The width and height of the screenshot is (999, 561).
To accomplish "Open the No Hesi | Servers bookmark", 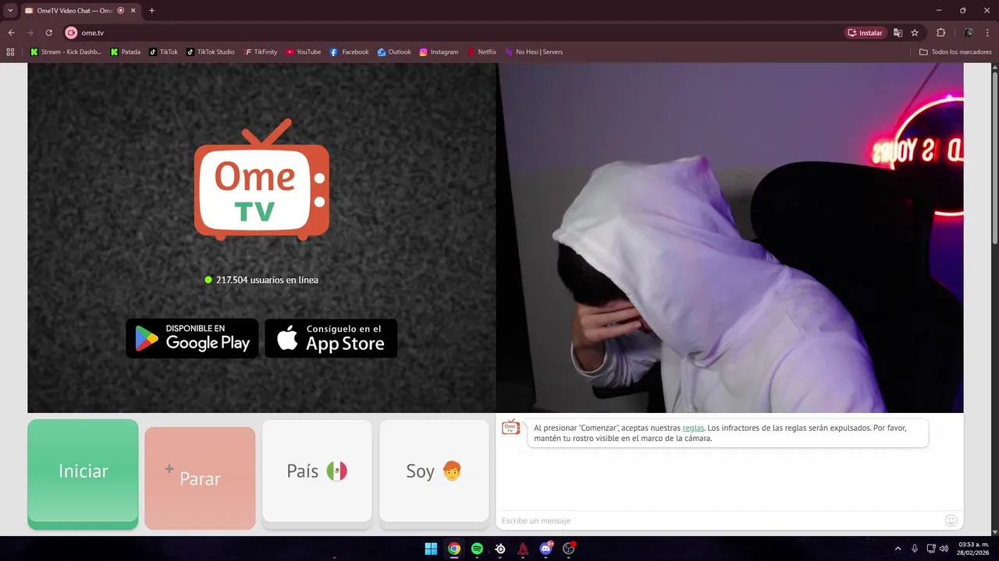I will pyautogui.click(x=534, y=52).
